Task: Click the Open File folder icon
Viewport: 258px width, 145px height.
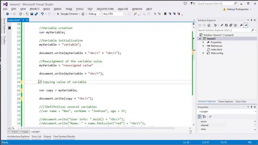Action: tap(27, 14)
